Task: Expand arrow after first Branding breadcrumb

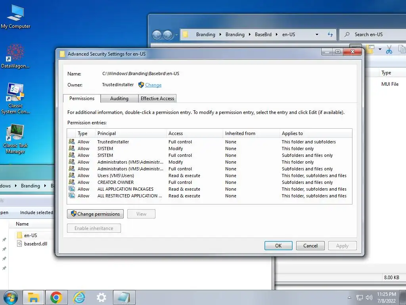Action: point(220,35)
